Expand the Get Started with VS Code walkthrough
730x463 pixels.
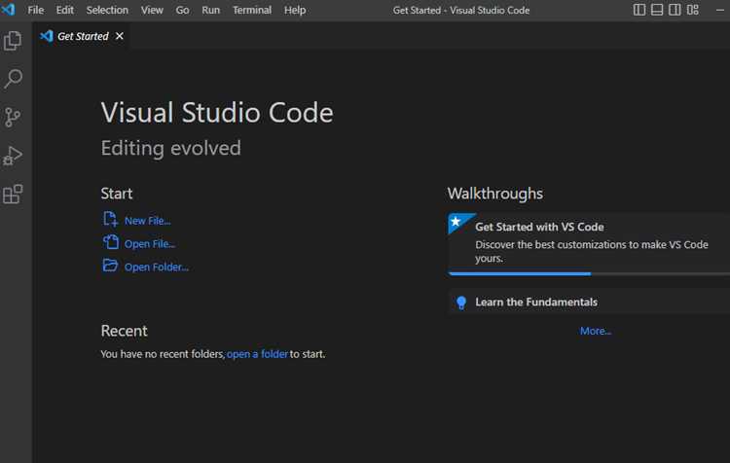tap(589, 242)
